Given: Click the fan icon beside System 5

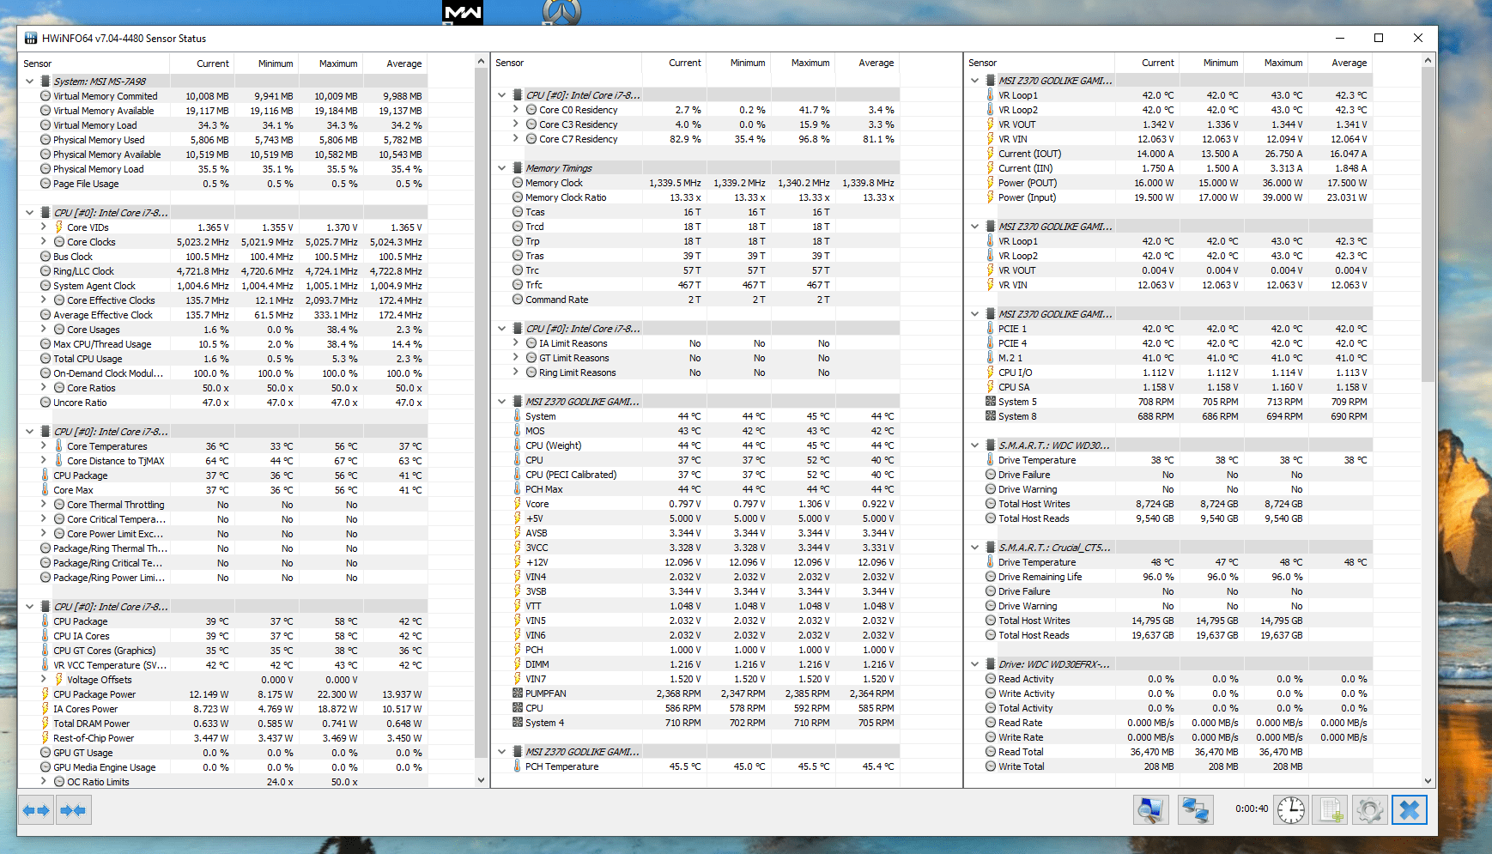Looking at the screenshot, I should (991, 402).
